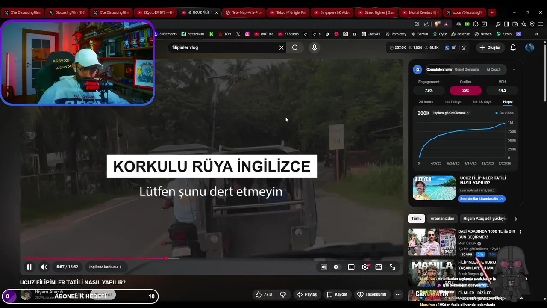
Task: Start voice search with the microphone icon
Action: (x=315, y=47)
